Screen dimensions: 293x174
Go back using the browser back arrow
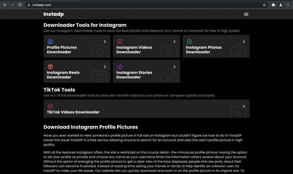coord(5,5)
